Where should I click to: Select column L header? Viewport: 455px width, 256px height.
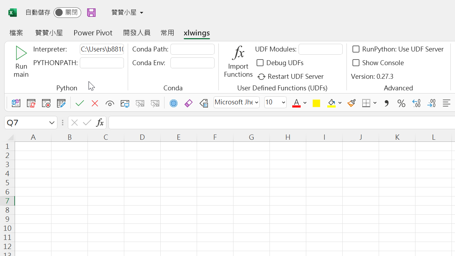(434, 137)
